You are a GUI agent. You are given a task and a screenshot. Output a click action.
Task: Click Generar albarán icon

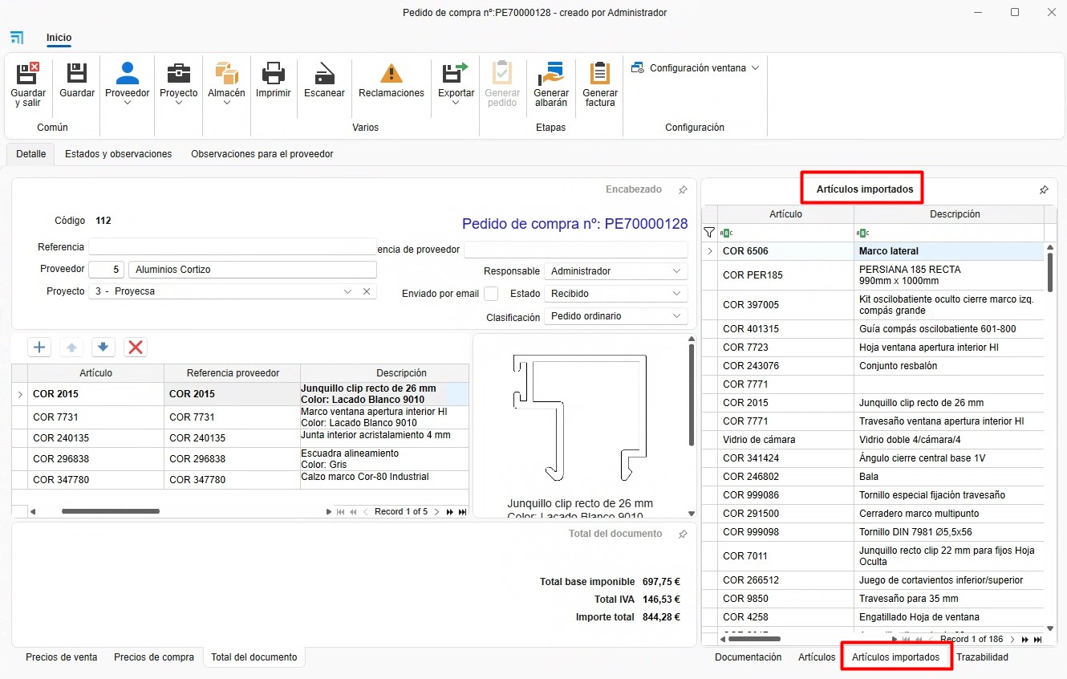click(x=551, y=73)
